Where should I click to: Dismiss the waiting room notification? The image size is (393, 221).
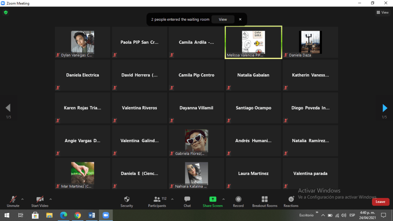240,19
